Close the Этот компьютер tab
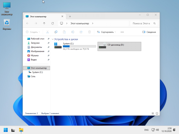The height and width of the screenshot is (134, 179). [x=62, y=16]
